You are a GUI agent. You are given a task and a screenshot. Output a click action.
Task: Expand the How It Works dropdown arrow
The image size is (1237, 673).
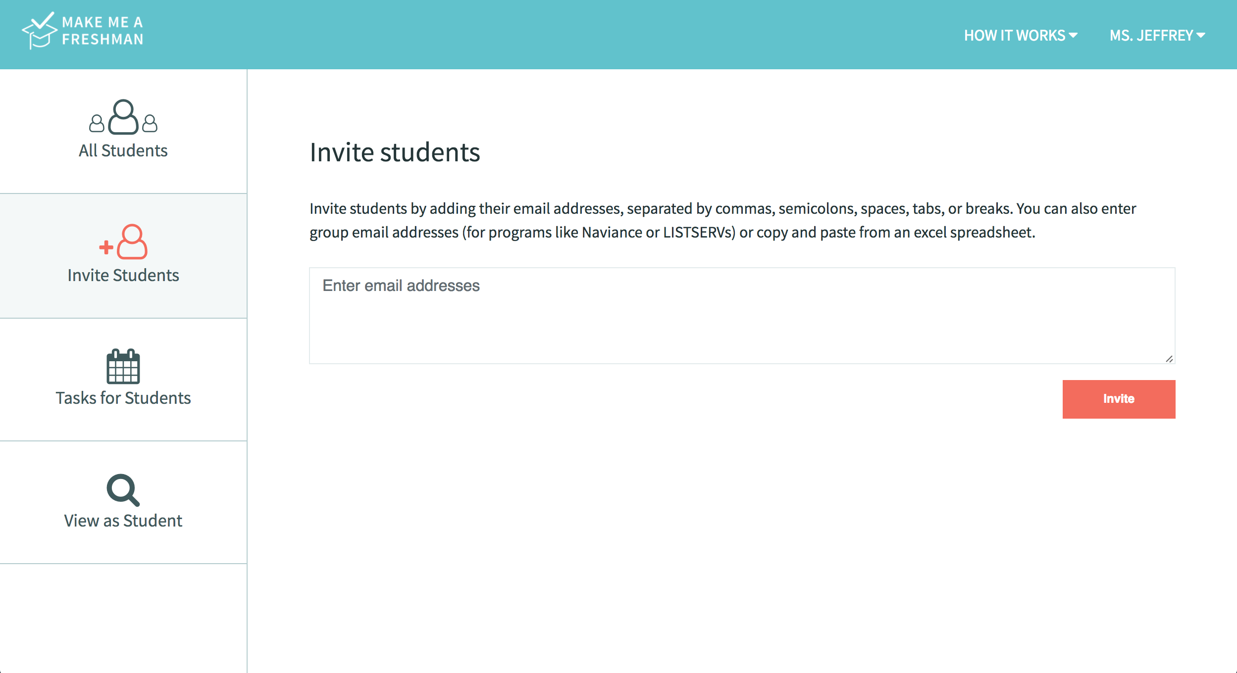[1074, 35]
